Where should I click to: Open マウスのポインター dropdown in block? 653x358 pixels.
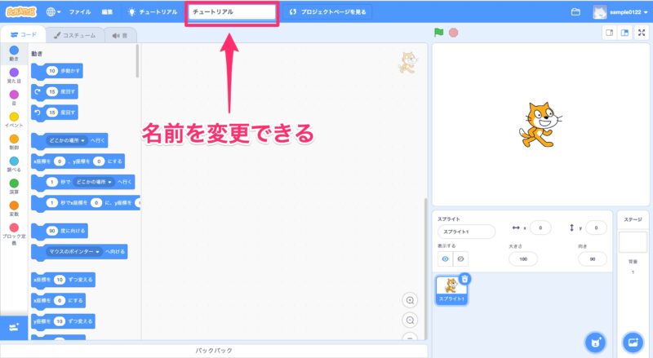(x=97, y=251)
